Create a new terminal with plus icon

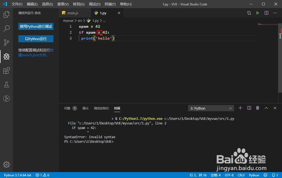click(240, 108)
